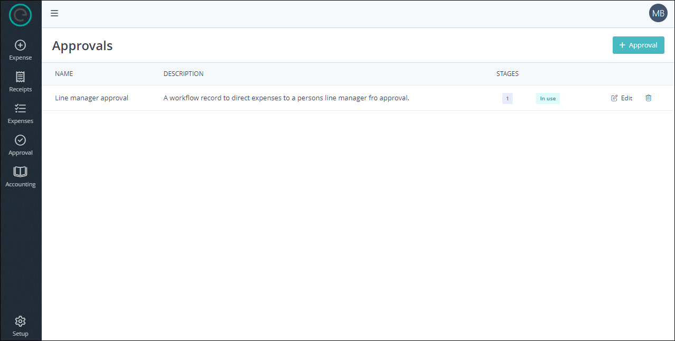
Task: Open Accounting in the sidebar
Action: (21, 177)
